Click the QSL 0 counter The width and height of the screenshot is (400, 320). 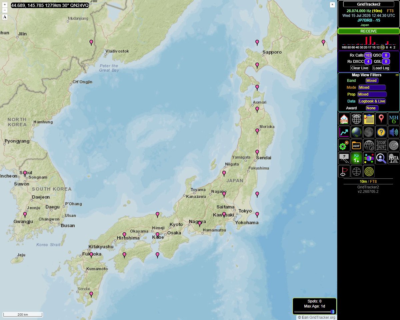click(x=386, y=61)
